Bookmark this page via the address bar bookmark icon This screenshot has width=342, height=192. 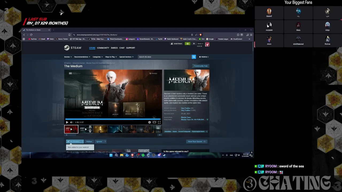(69, 35)
